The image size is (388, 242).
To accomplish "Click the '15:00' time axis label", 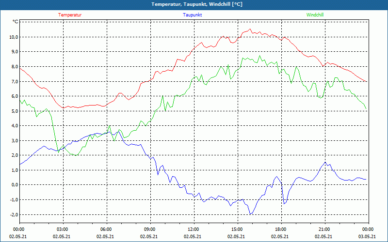I will click(x=236, y=229).
